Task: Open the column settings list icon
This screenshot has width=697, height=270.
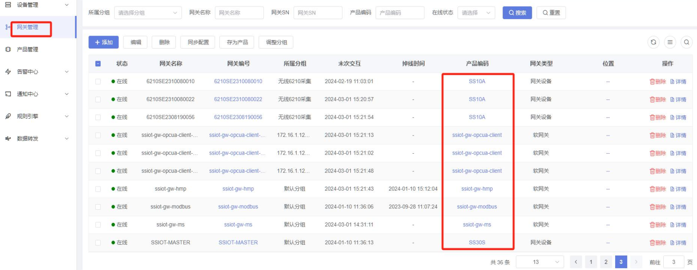Action: coord(670,42)
